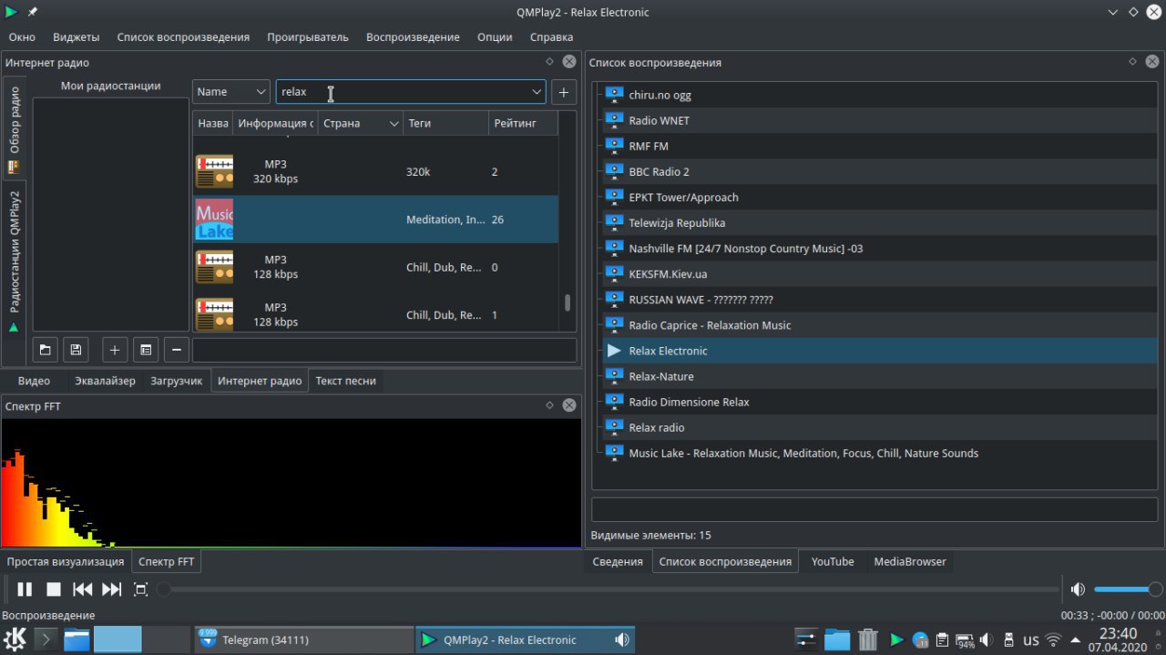The image size is (1166, 655).
Task: Show hidden tray icons arrow
Action: 1076,640
